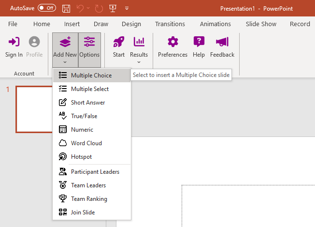315x227 pixels.
Task: Click the Add New layers icon
Action: tap(65, 42)
